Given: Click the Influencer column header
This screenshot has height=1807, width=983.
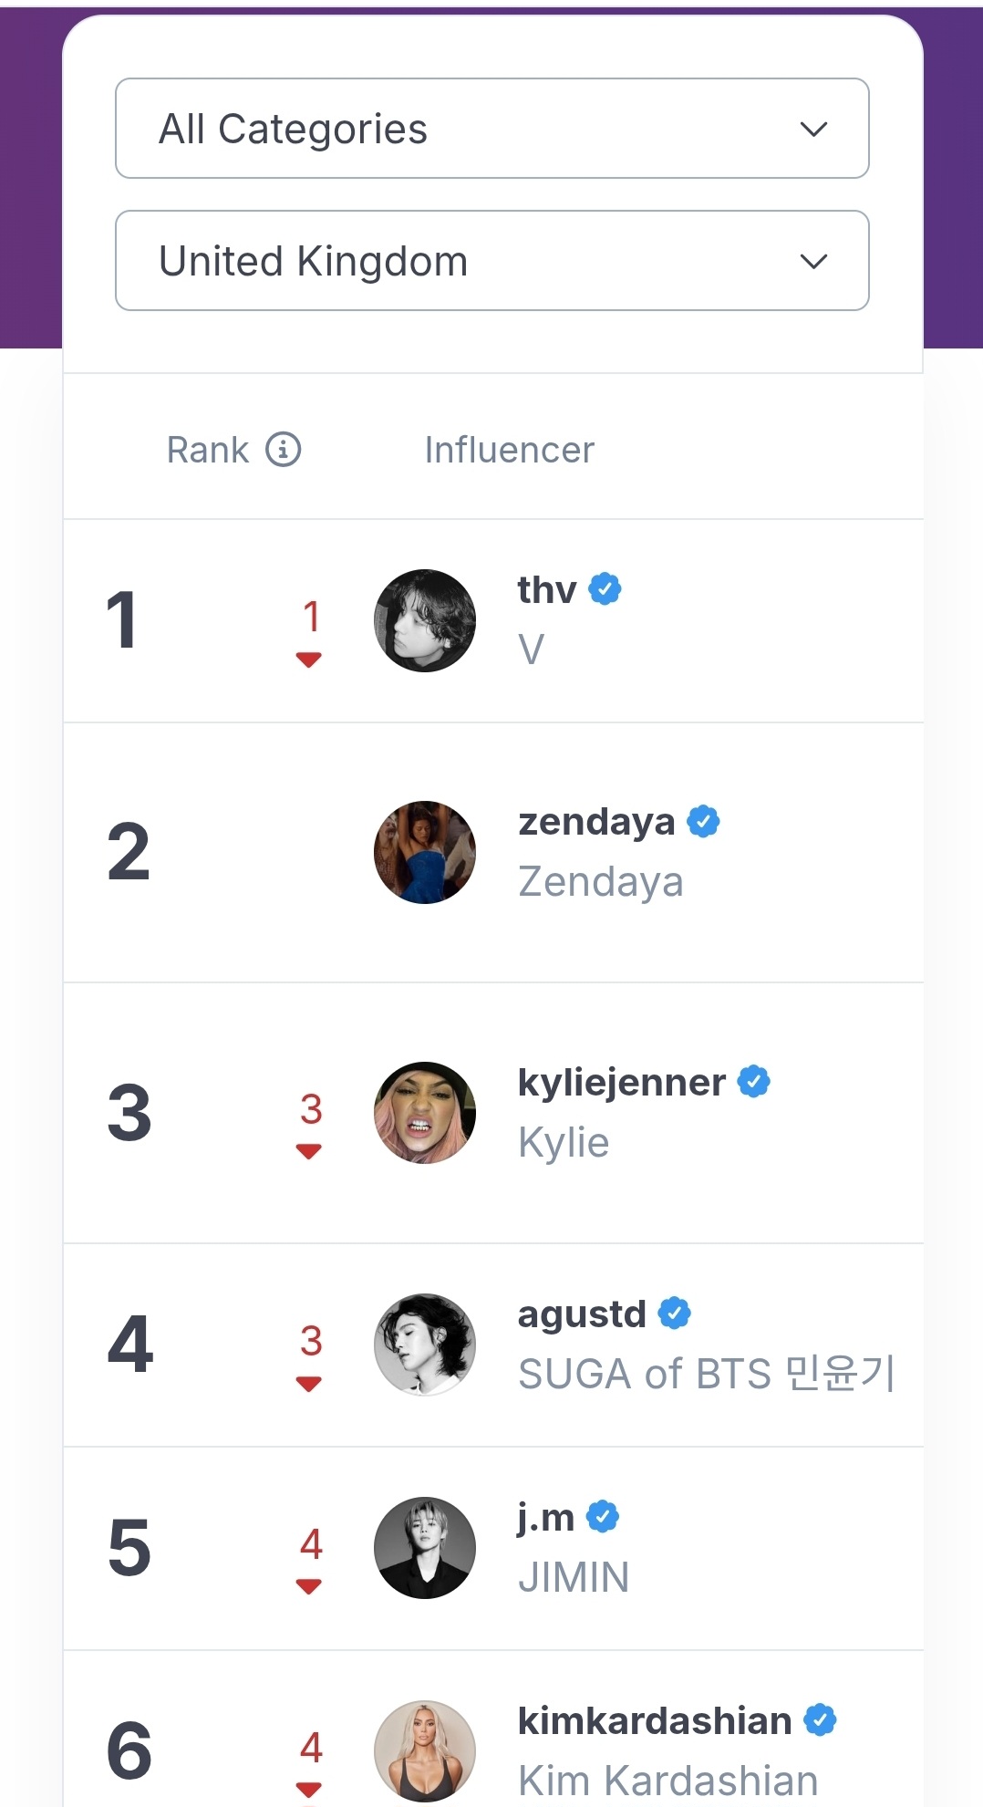Looking at the screenshot, I should [x=509, y=450].
